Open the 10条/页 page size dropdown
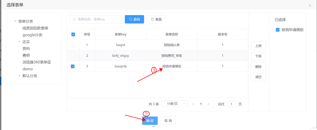The width and height of the screenshot is (317, 130). [x=175, y=104]
